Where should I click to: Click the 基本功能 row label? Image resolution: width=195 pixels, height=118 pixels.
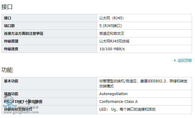pos(11,81)
